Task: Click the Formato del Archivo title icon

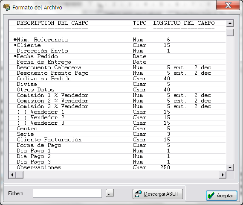Action: [x=7, y=7]
